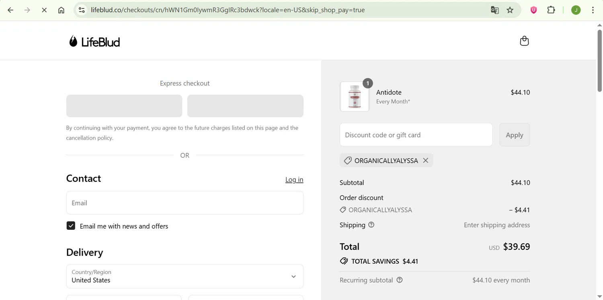Click the LifeBlud logo
The image size is (603, 300).
pyautogui.click(x=94, y=41)
